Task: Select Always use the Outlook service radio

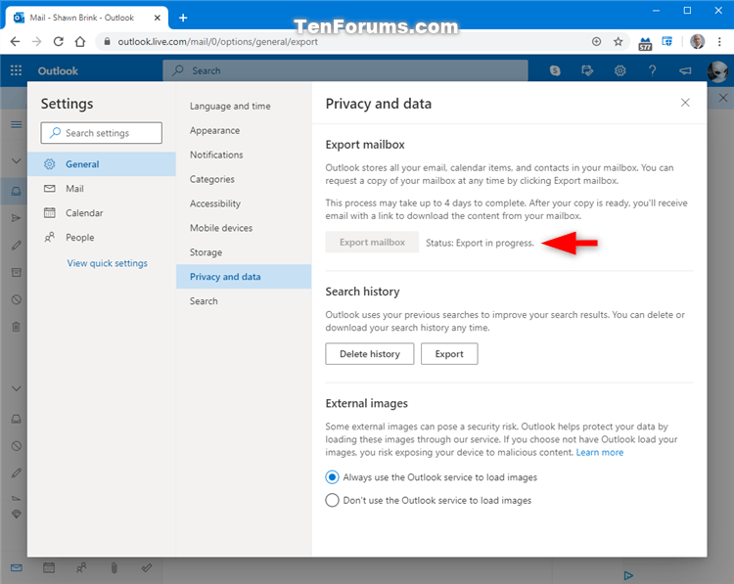Action: (332, 477)
